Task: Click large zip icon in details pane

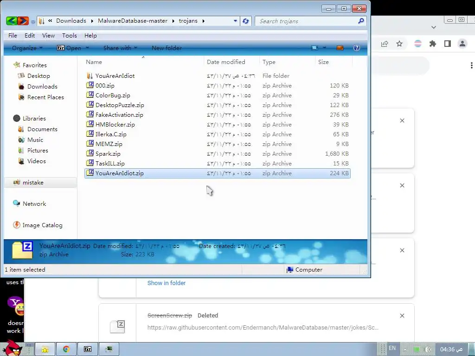Action: 22,250
